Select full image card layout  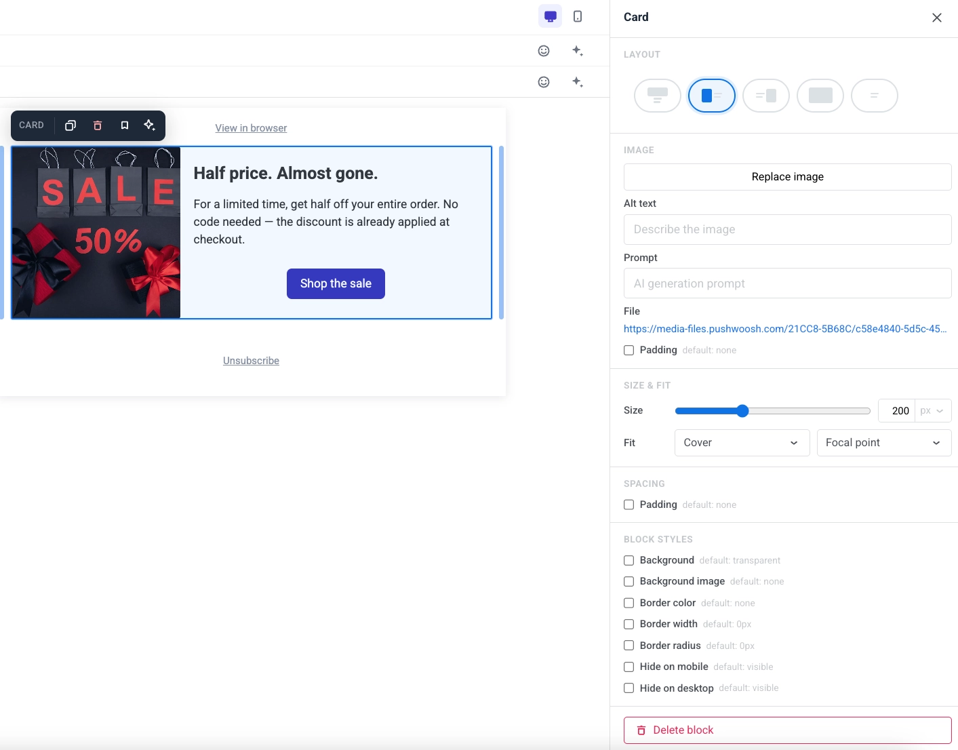[x=820, y=96]
